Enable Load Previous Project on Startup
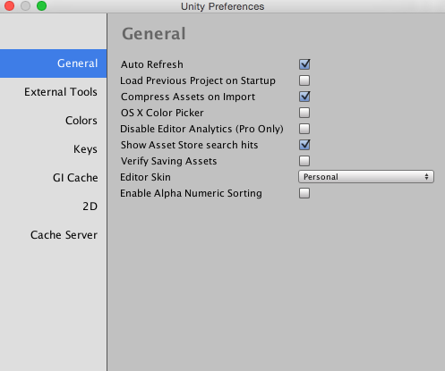 (304, 80)
